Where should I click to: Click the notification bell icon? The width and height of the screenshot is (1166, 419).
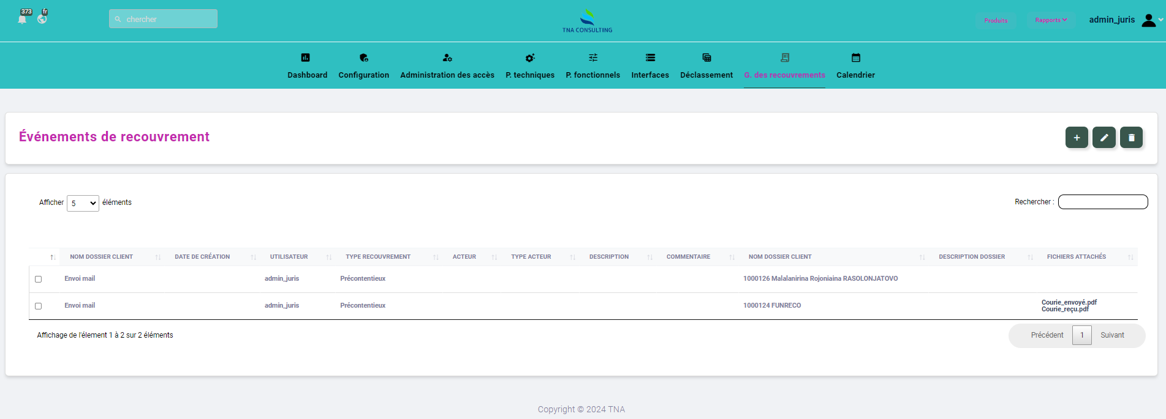[22, 19]
